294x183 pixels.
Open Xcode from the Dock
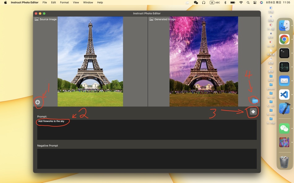284,108
